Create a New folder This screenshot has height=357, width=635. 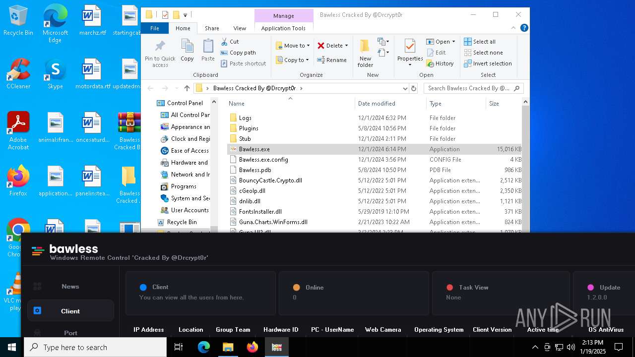pos(365,54)
